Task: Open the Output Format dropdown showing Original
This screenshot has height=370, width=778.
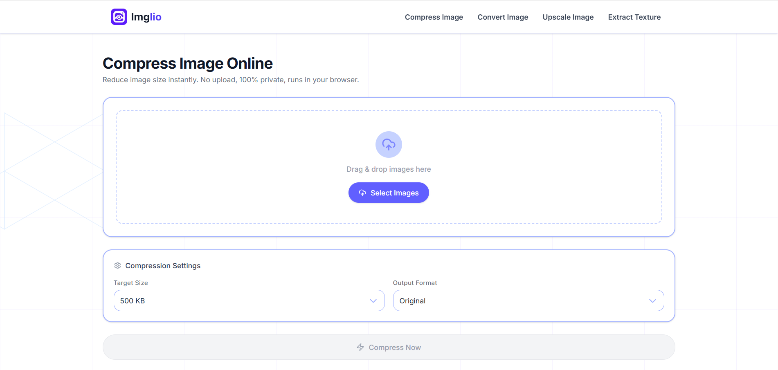Action: (x=528, y=300)
